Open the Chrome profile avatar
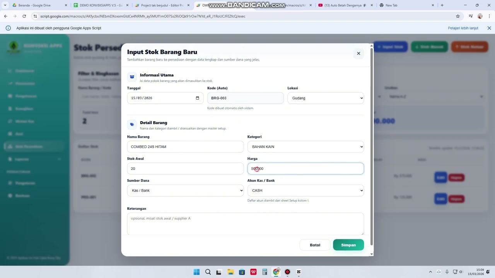 coord(480,16)
